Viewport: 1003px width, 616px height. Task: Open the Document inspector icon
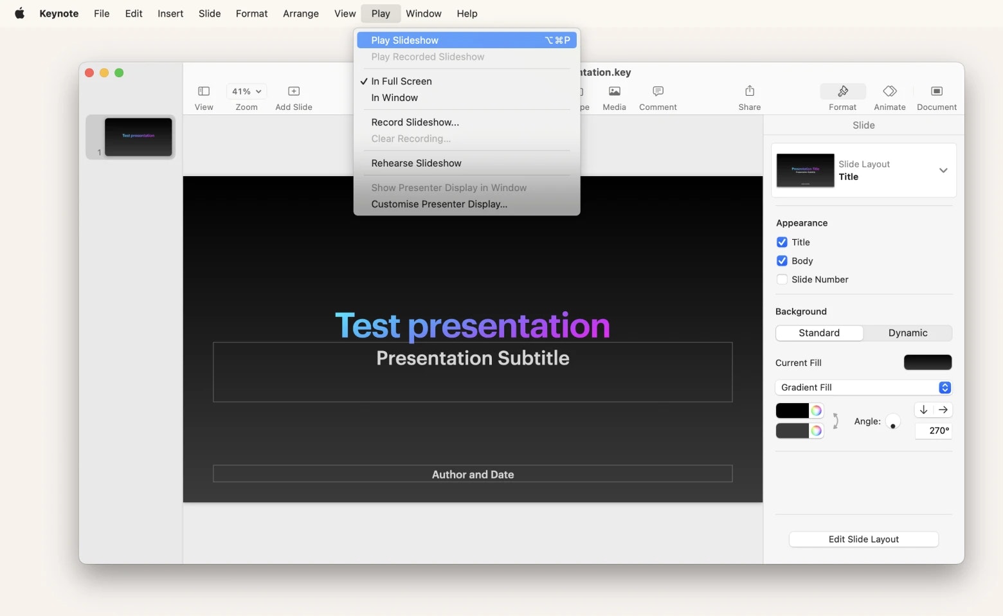pos(937,91)
